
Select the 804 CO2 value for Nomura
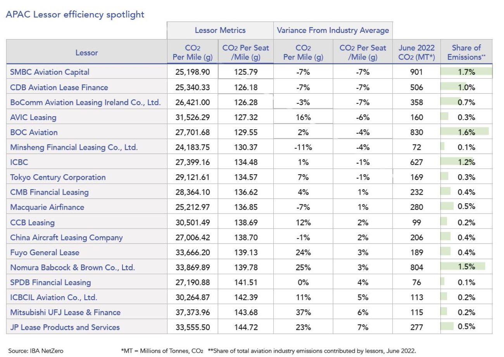(417, 268)
